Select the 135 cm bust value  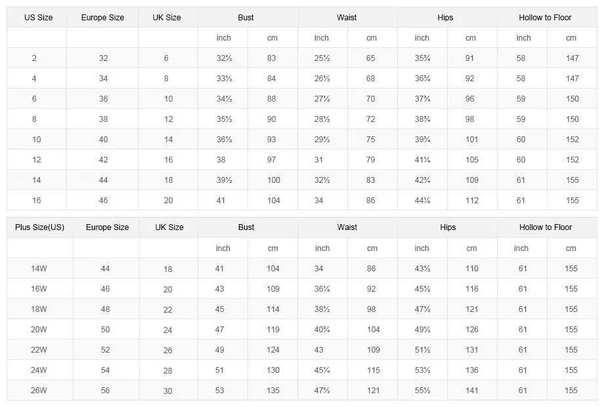(x=273, y=391)
